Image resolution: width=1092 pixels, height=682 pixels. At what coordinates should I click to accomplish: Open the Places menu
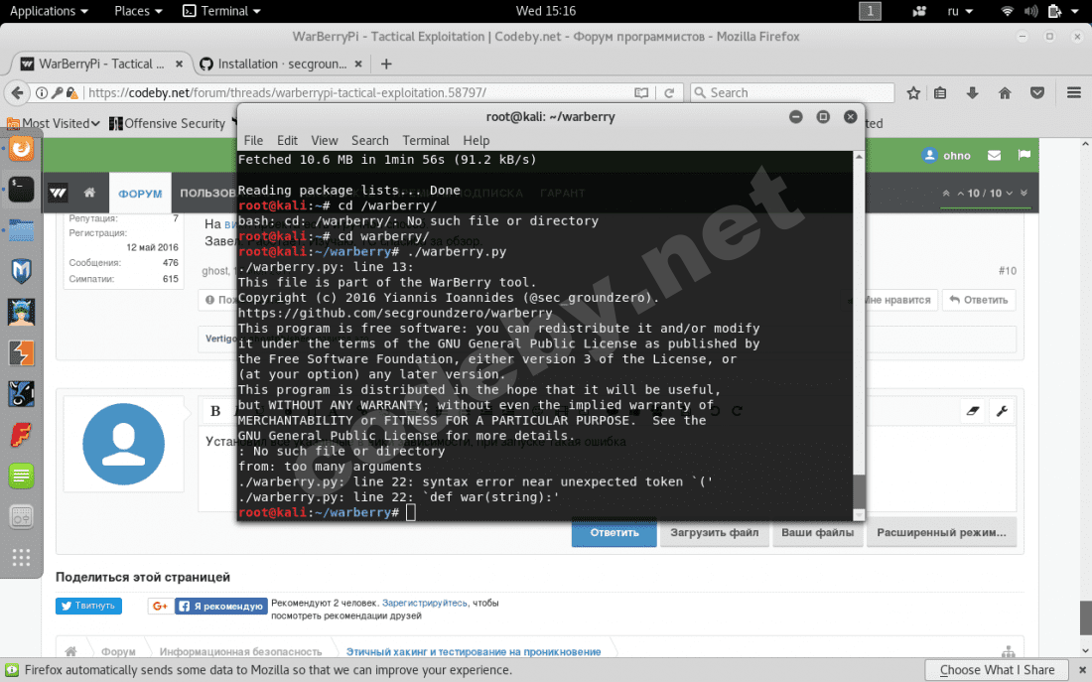point(138,11)
